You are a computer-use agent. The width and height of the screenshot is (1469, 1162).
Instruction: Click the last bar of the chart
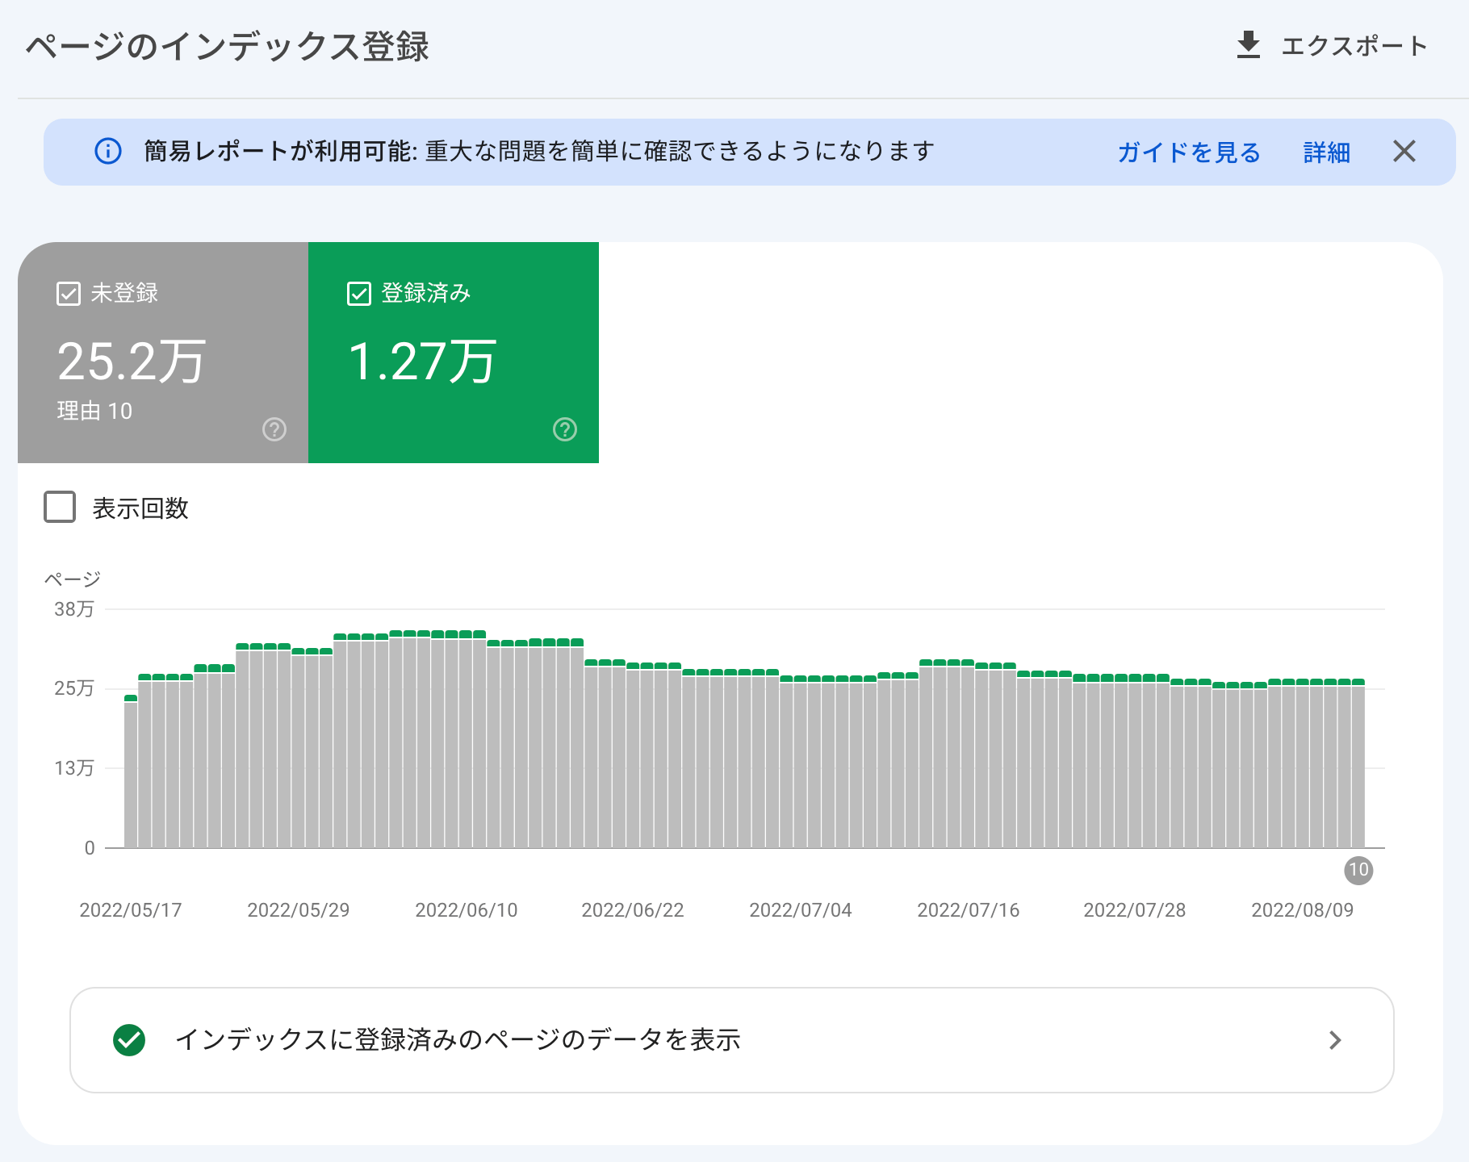(1358, 763)
